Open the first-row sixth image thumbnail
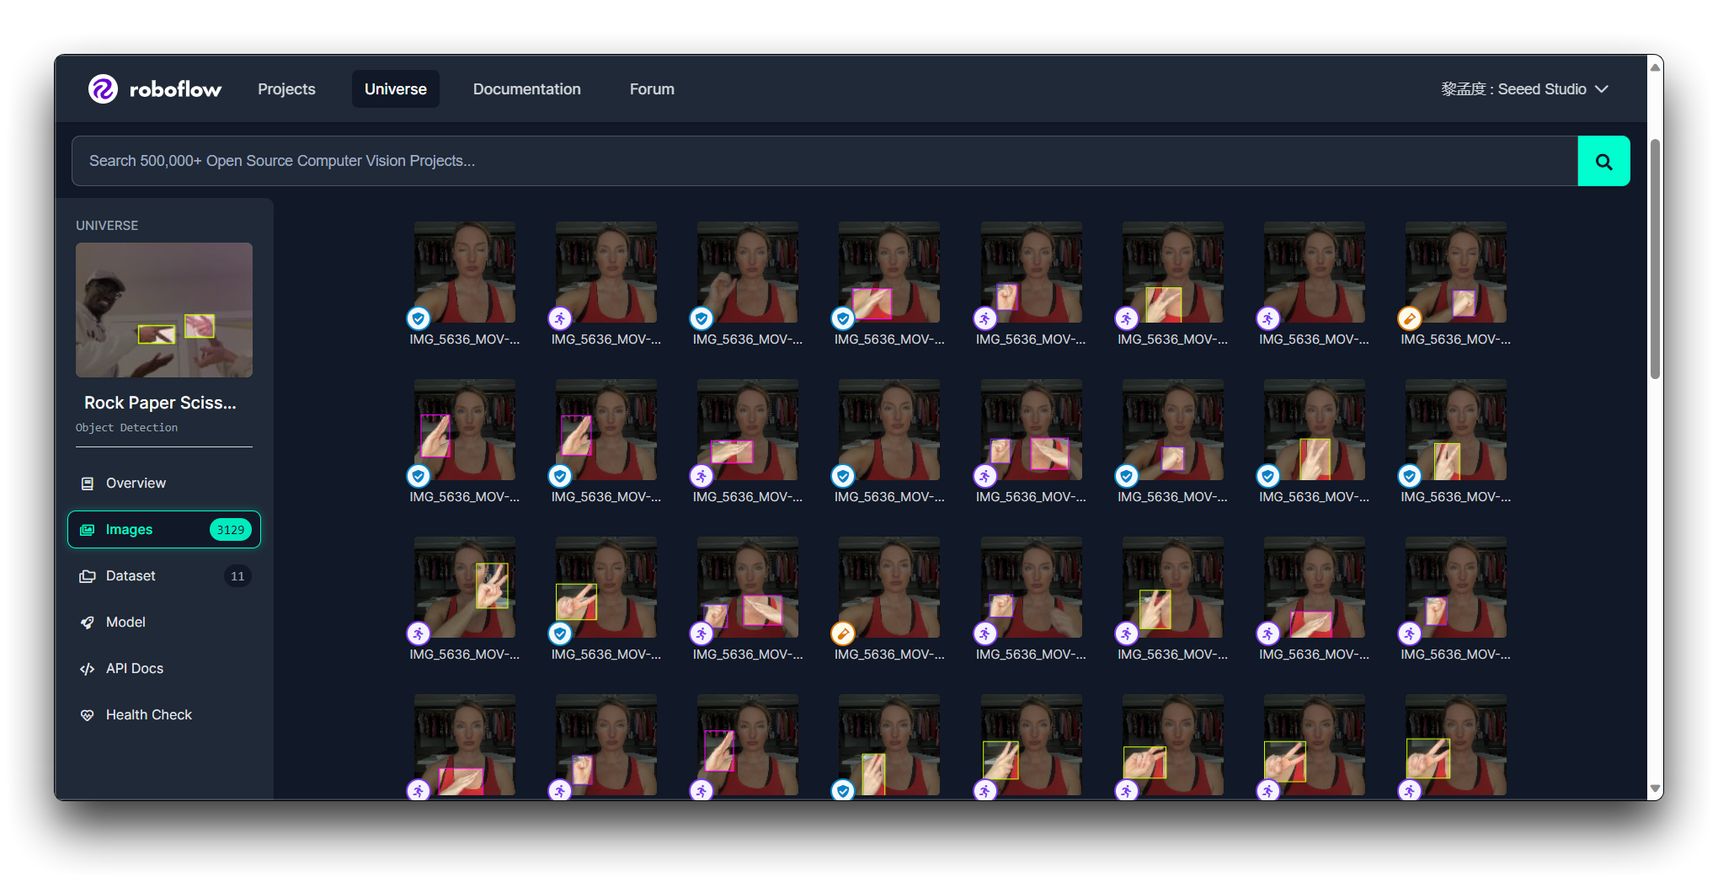Image resolution: width=1718 pixels, height=882 pixels. pos(1173,272)
